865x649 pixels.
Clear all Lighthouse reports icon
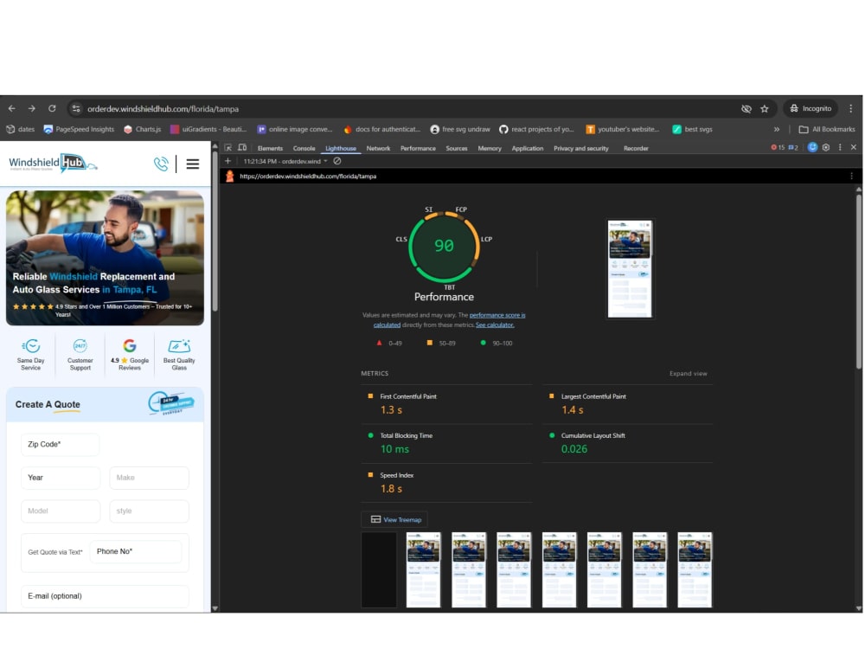[337, 161]
